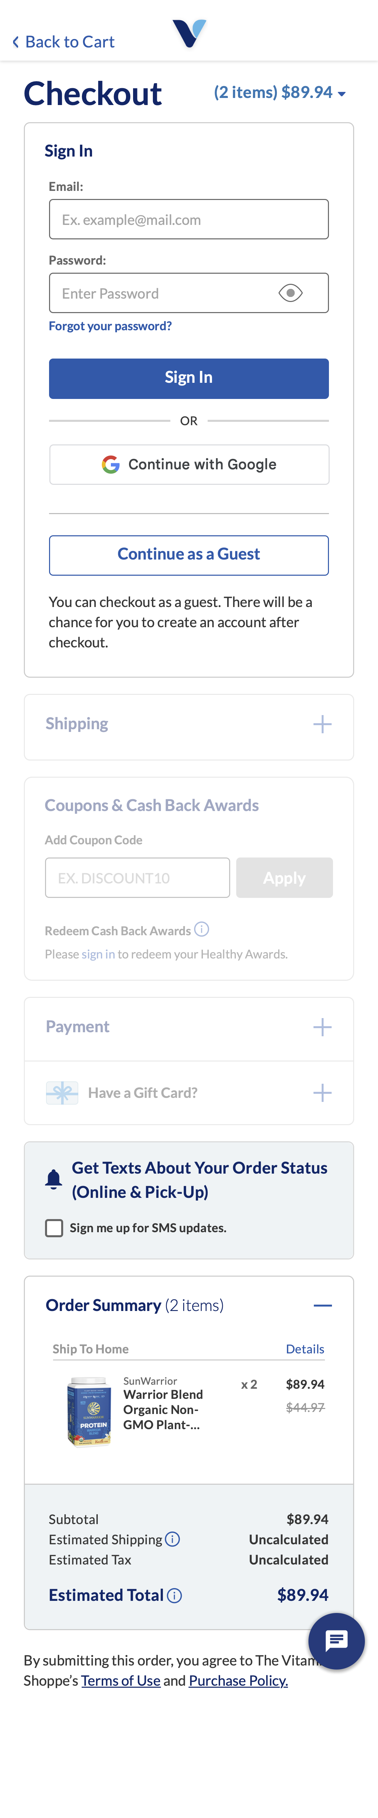Viewport: 378px width, 1818px height.
Task: Click the back chevron beside Back to Cart
Action: click(15, 42)
